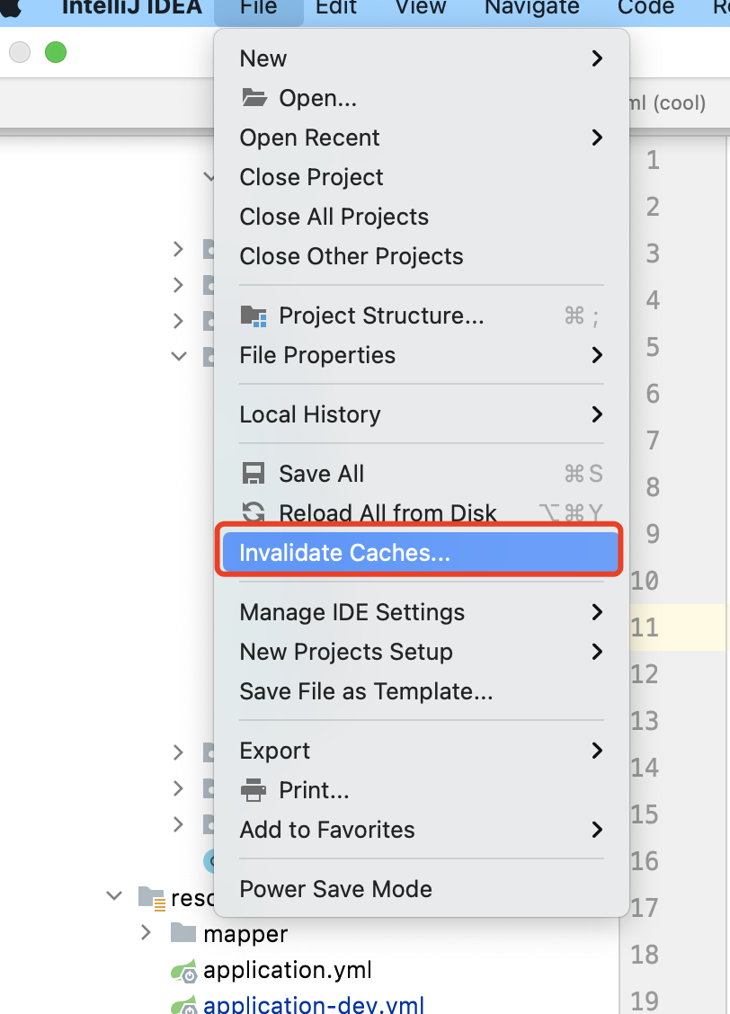
Task: Open the Edit menu in menu bar
Action: pos(336,8)
